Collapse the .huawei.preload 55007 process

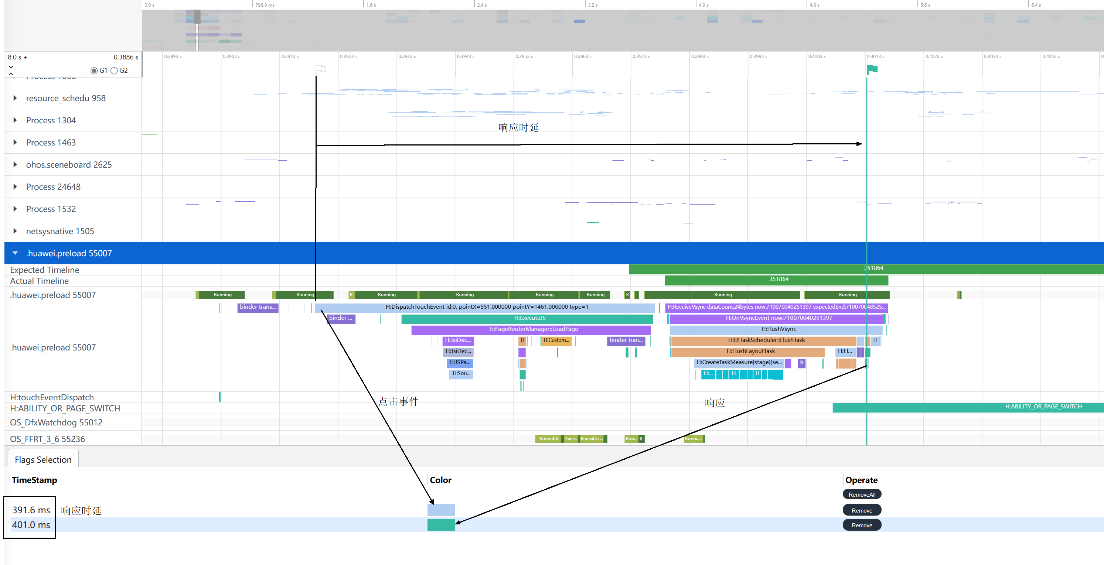click(x=16, y=253)
